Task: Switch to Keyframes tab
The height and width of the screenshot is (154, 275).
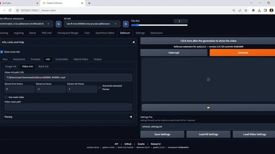Action: click(19, 59)
